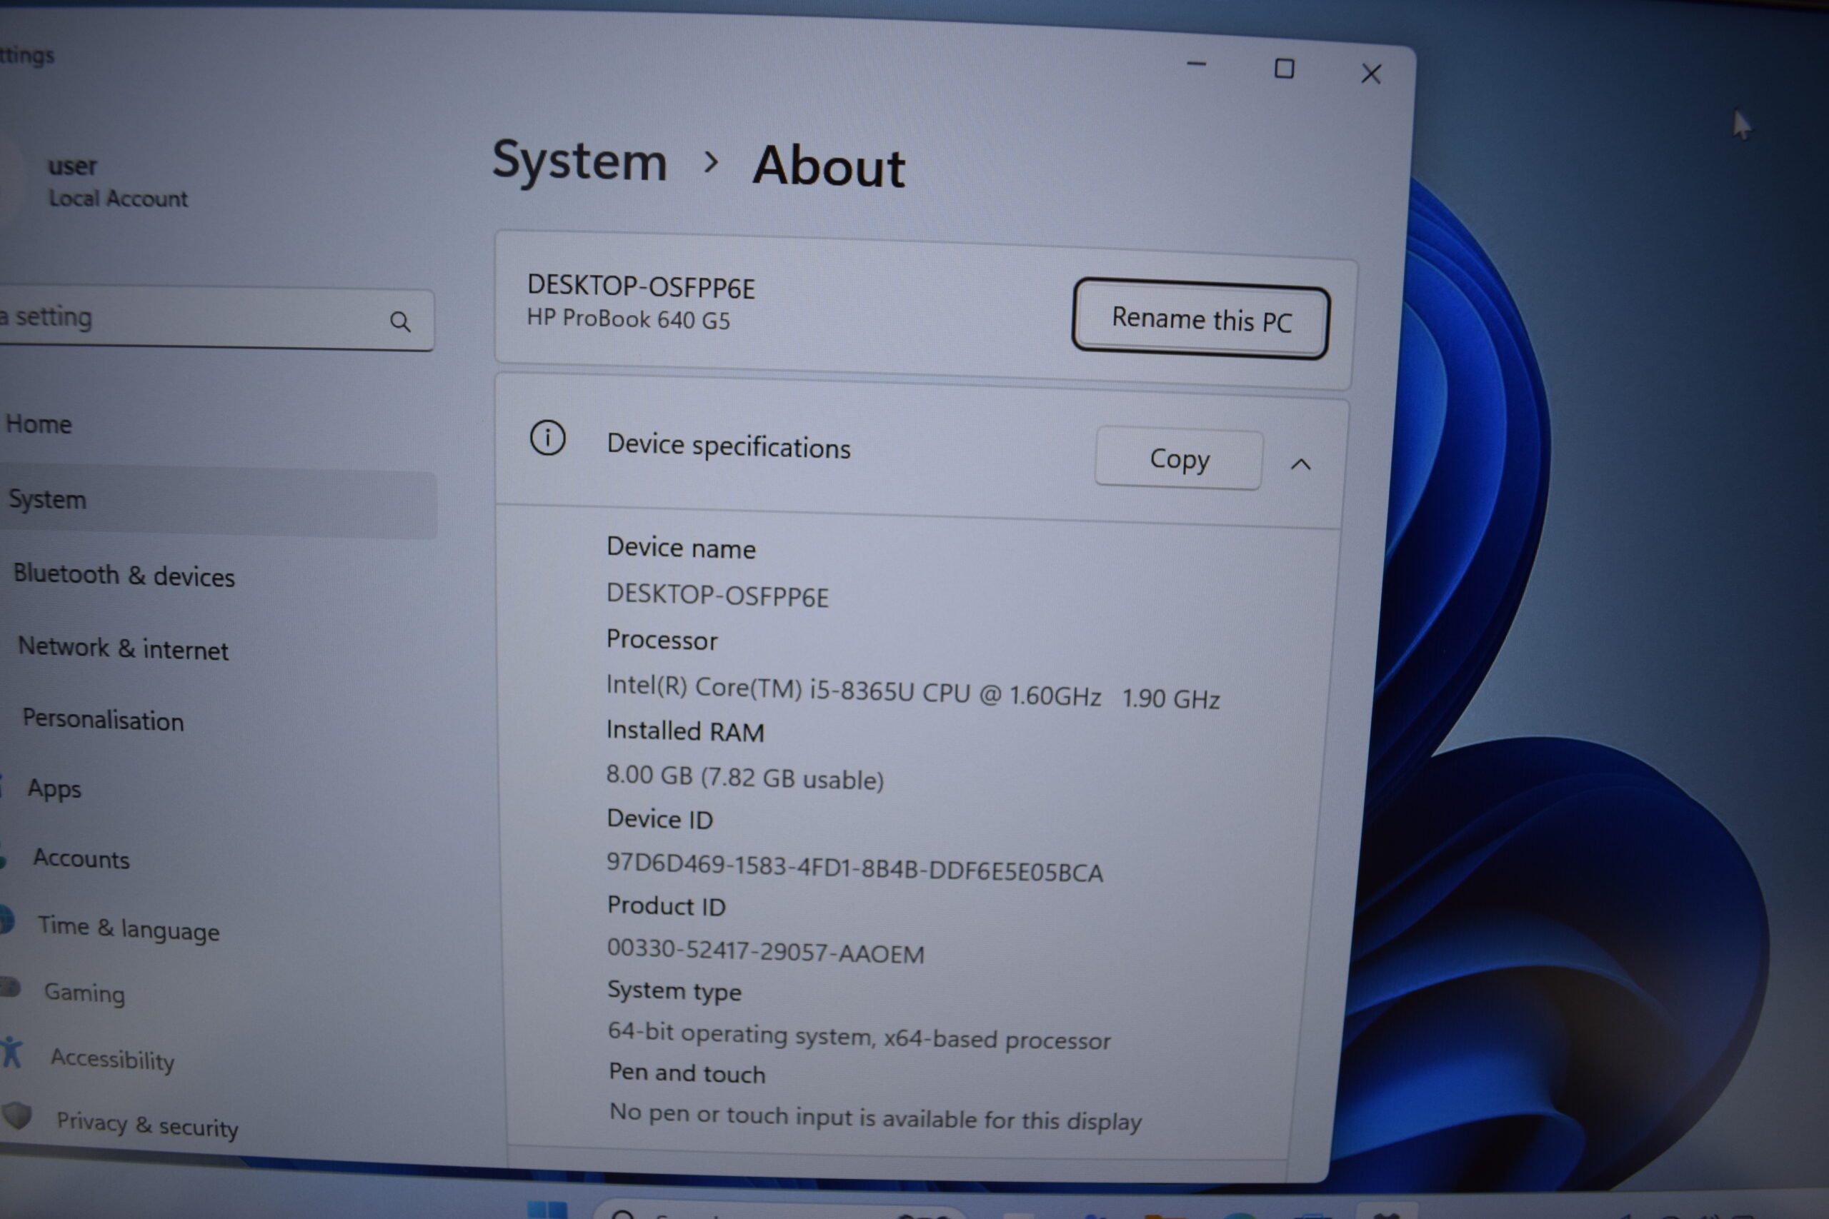
Task: Open Accessibility via its figure icon
Action: coord(11,1051)
